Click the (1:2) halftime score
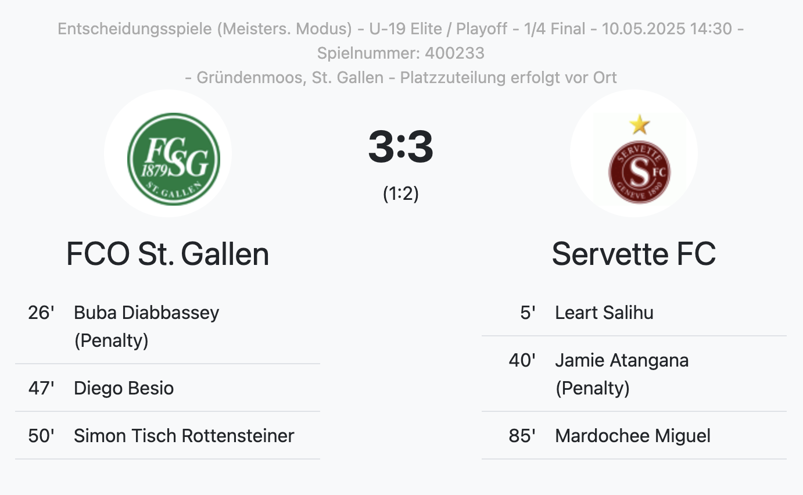 point(401,193)
